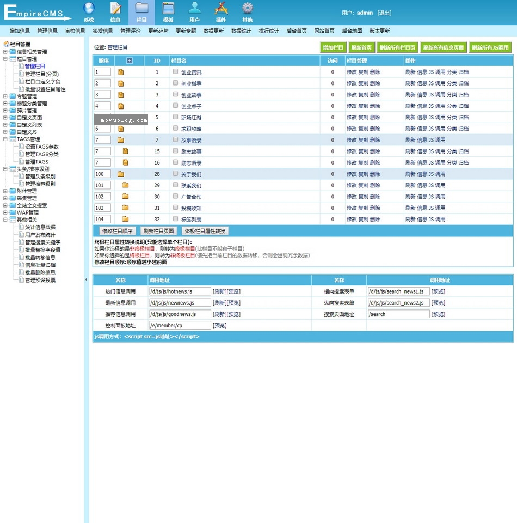
Task: Check the 故事语录 checkbox
Action: click(x=175, y=139)
